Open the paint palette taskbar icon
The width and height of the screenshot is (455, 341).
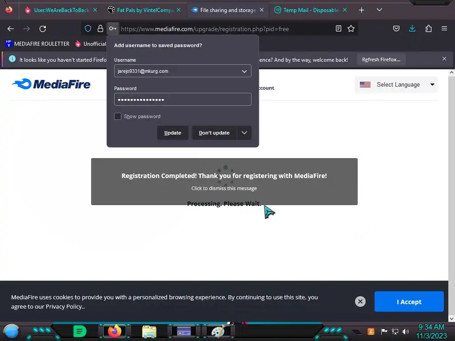point(218,331)
